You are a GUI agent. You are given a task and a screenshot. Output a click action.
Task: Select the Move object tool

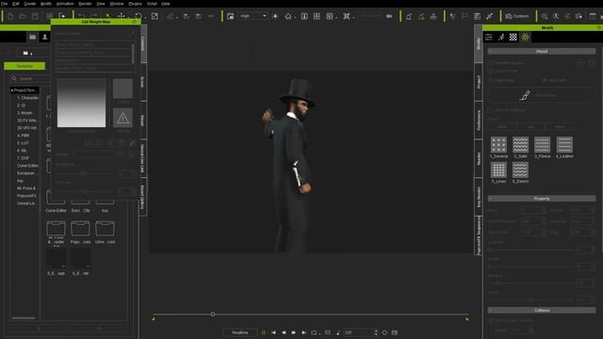(x=122, y=16)
